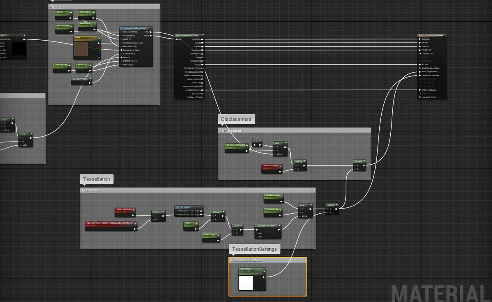
Task: Select the Displacement comment box header
Action: tap(294, 130)
